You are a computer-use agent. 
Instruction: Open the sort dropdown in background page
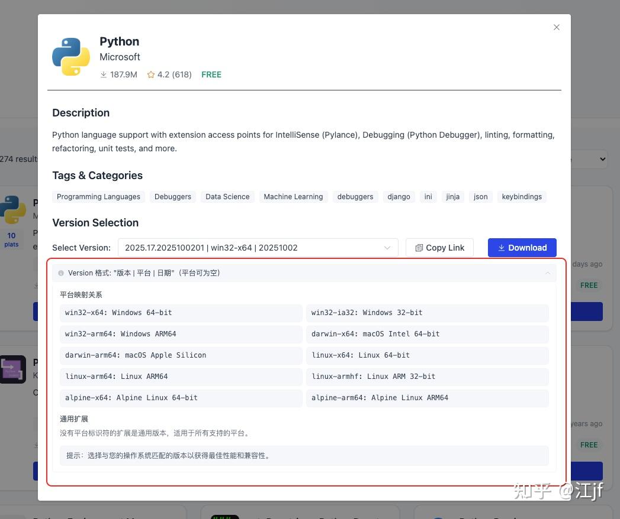(x=590, y=159)
